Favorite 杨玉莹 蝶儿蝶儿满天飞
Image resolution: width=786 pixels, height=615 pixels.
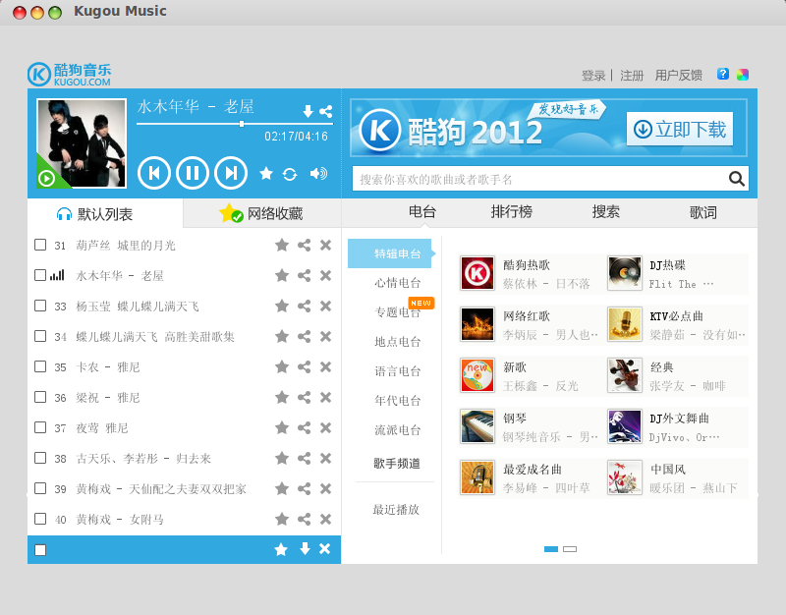pos(282,306)
